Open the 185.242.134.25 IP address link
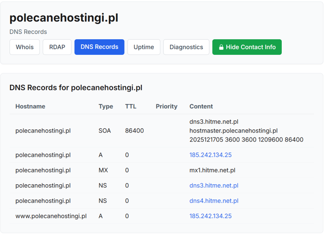326x234 pixels. 210,155
